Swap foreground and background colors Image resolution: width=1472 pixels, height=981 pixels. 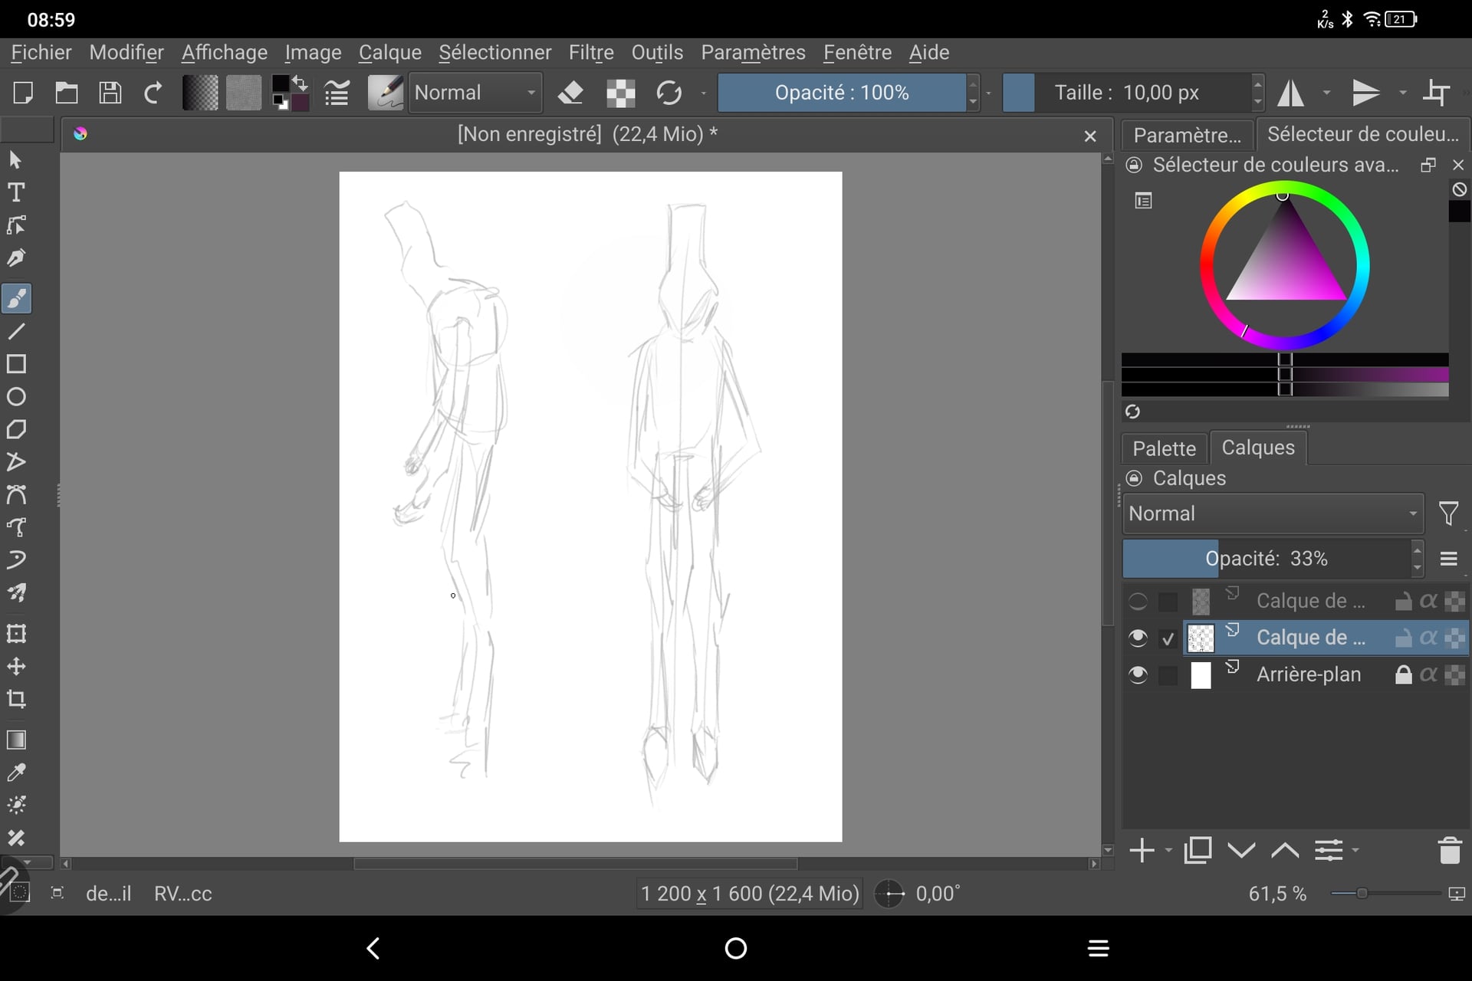click(x=300, y=83)
